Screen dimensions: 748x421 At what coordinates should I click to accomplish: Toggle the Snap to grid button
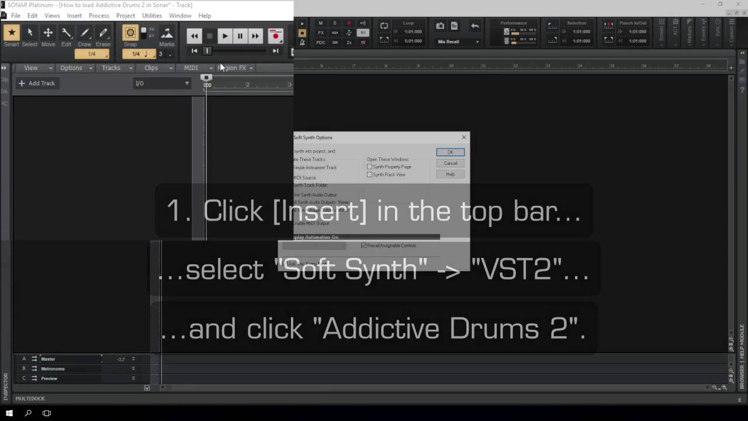[130, 33]
